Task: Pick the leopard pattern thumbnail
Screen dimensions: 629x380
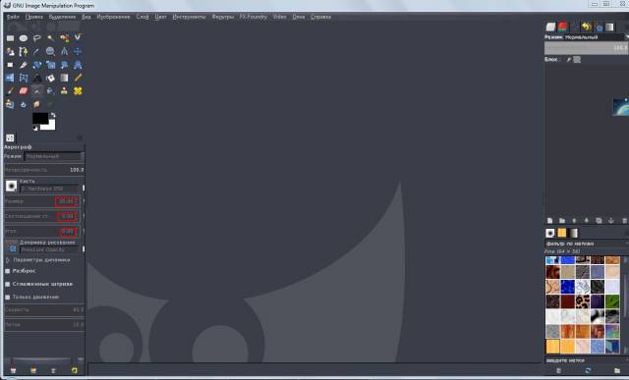Action: point(583,301)
